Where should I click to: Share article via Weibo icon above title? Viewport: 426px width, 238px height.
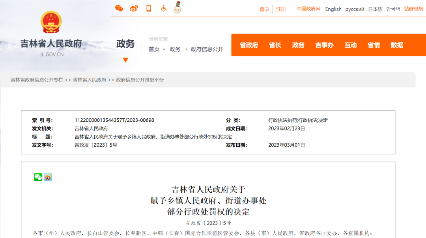pyautogui.click(x=48, y=177)
